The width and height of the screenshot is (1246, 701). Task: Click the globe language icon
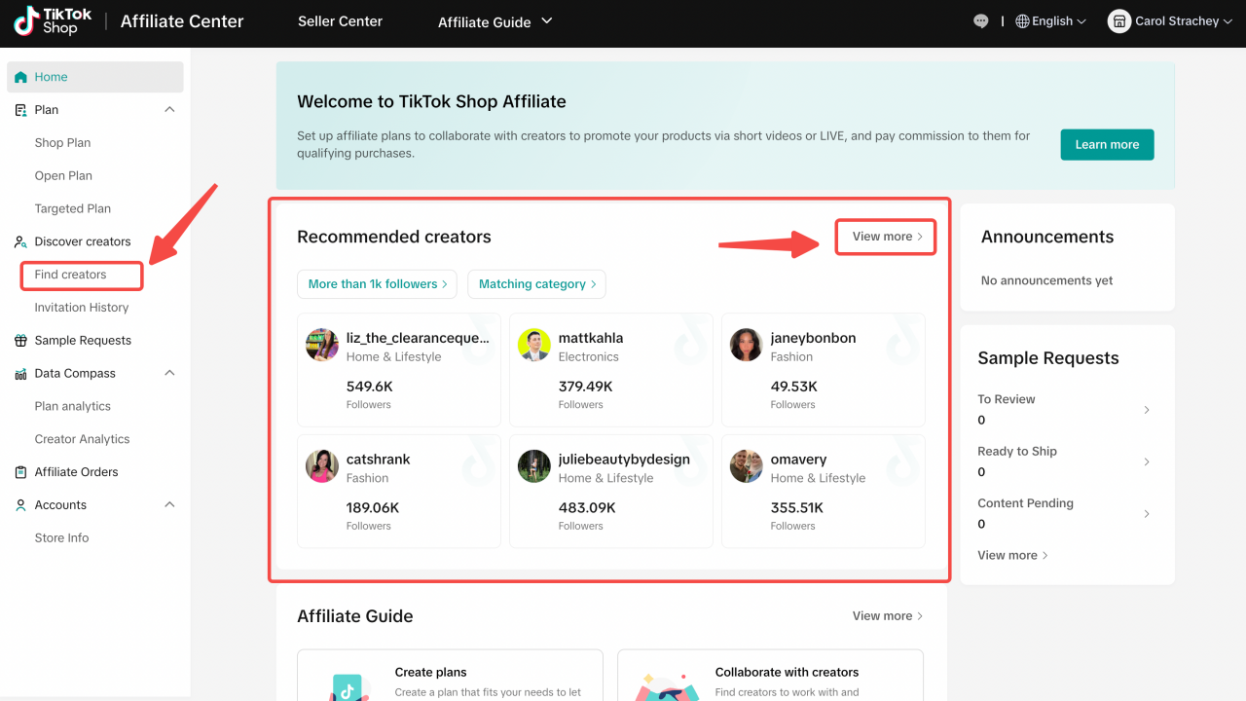pos(1022,21)
